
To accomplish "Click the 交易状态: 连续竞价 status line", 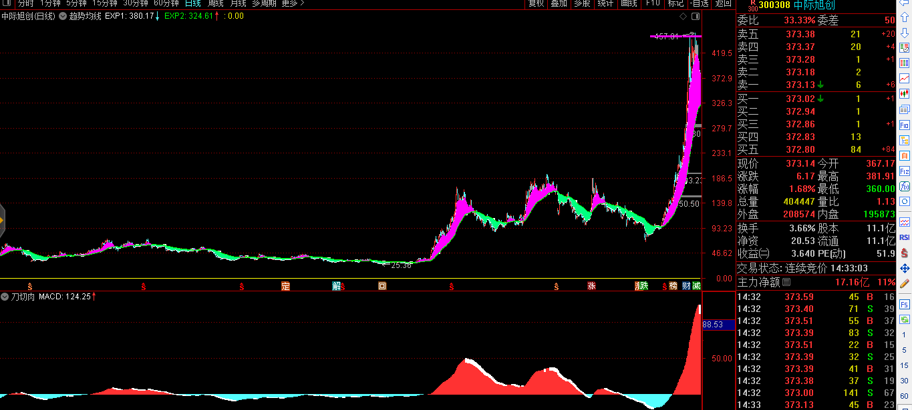I will point(802,268).
